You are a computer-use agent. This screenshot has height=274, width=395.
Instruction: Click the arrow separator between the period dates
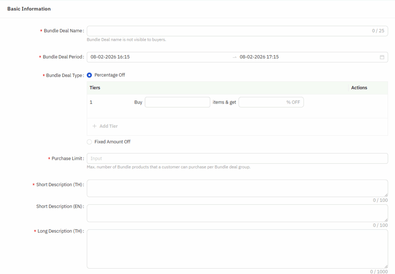click(234, 57)
